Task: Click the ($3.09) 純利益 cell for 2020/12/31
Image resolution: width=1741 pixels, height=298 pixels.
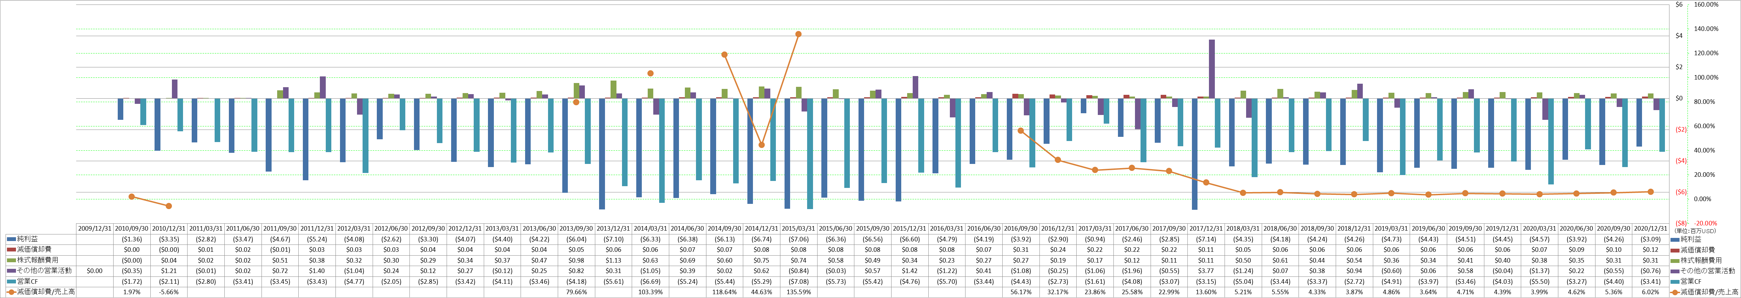Action: coord(1650,239)
